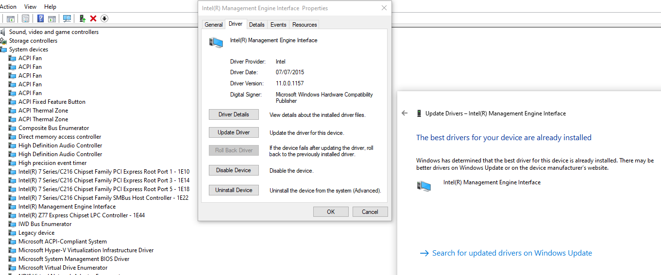Select PCI Express Root Port 3 - 1E14
Viewport: 661px width, 275px height.
click(x=104, y=180)
